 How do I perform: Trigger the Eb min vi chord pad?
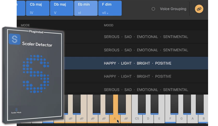[86, 8]
